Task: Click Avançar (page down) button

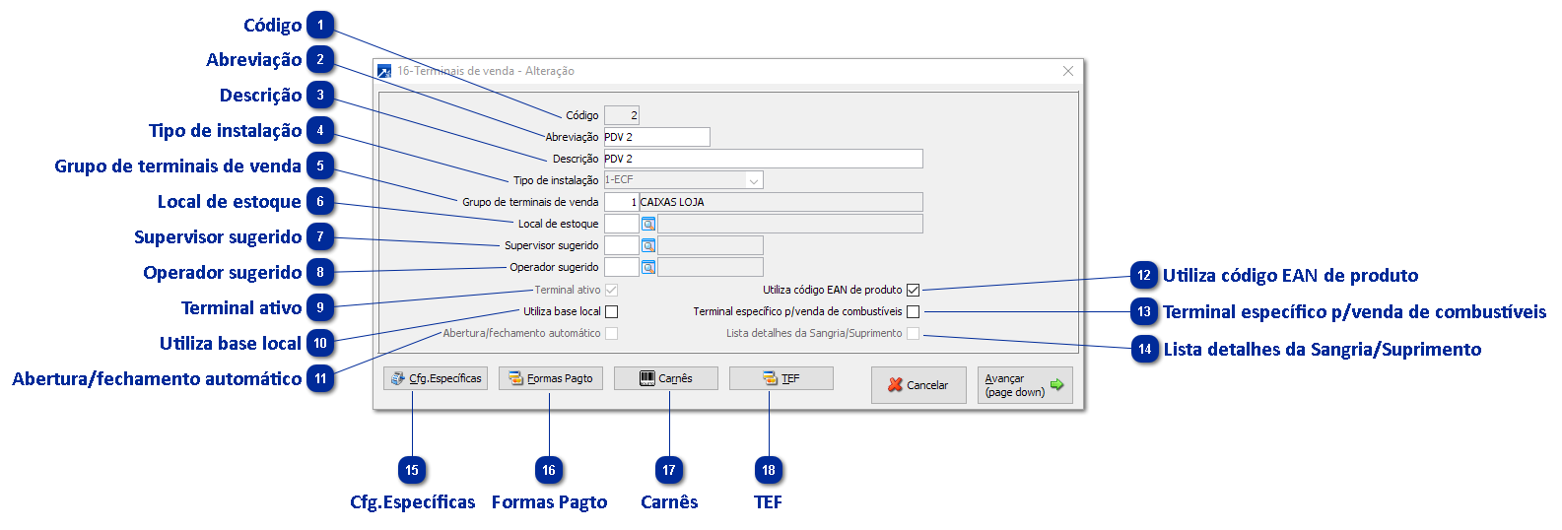Action: point(1025,385)
